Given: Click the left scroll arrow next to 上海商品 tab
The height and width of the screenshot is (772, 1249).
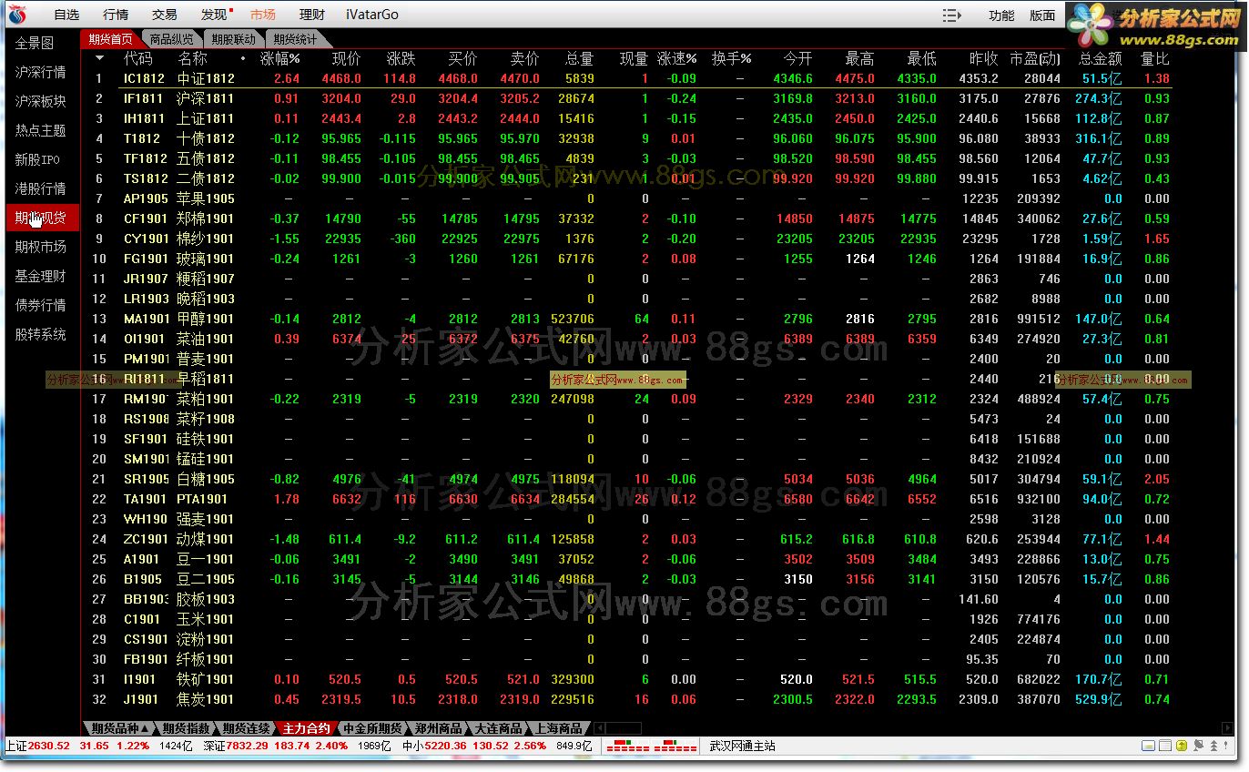Looking at the screenshot, I should point(599,728).
